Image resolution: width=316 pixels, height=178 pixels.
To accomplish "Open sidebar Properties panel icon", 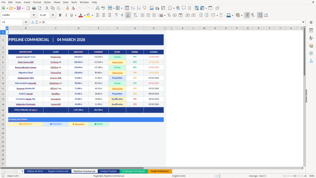I will click(311, 30).
